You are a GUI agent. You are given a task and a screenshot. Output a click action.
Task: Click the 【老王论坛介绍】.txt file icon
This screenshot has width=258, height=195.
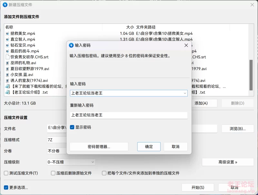(x=7, y=92)
